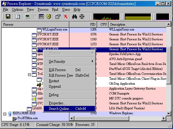Viewport: 173px width, 129px height.
Task: Open the Help menu
Action: click(x=77, y=10)
